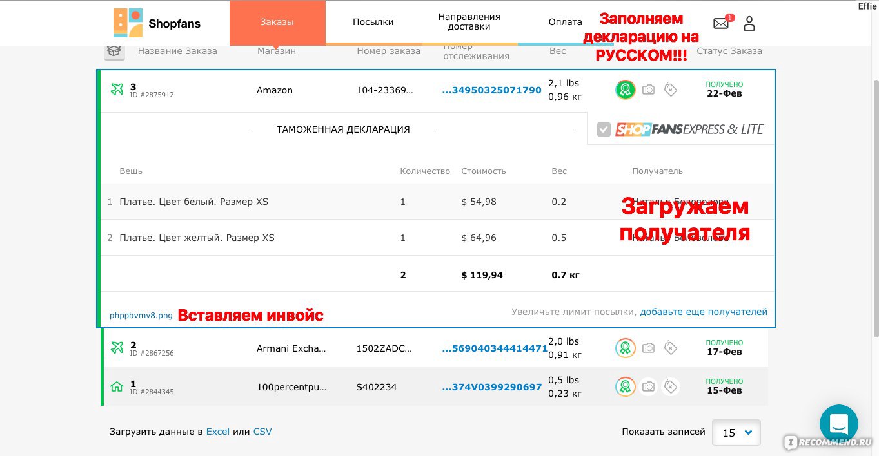Click the package box icon in header row
Screen dimensions: 879x456
point(115,51)
